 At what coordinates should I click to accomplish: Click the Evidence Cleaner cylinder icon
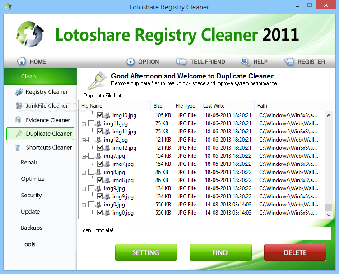[x=18, y=120]
